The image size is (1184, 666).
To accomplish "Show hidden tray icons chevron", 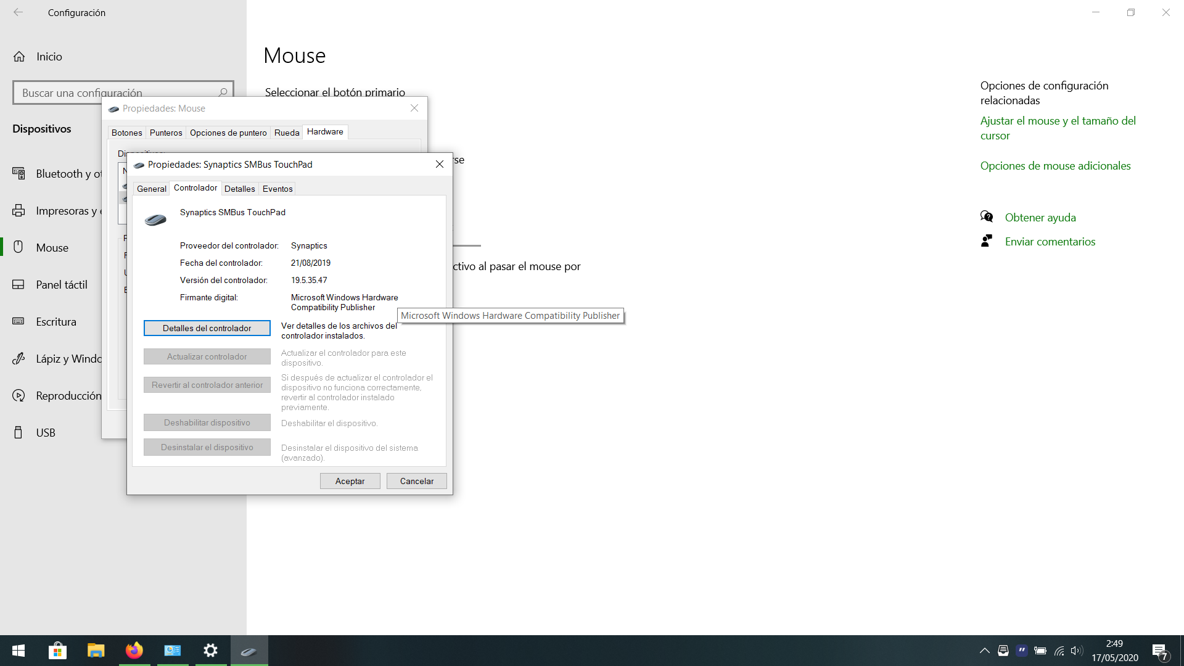I will pyautogui.click(x=985, y=651).
